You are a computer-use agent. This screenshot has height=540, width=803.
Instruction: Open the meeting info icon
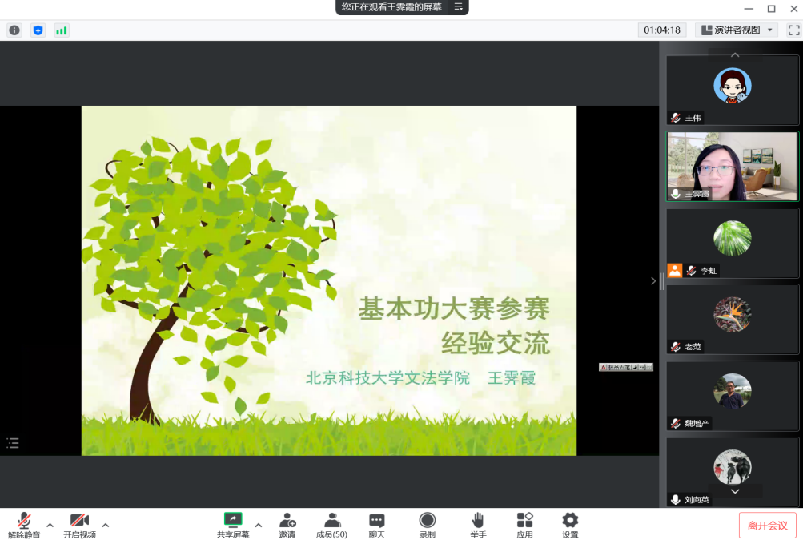14,30
